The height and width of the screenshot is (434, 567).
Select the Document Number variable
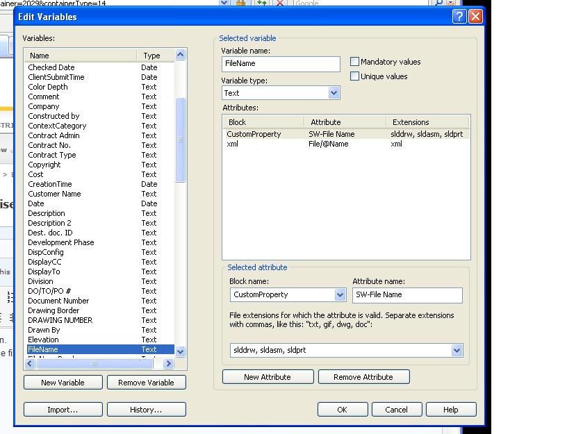(100, 301)
